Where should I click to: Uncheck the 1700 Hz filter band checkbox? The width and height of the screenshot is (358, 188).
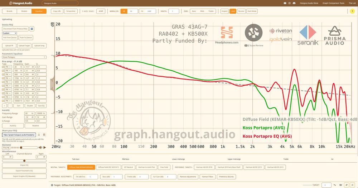click(x=3, y=78)
